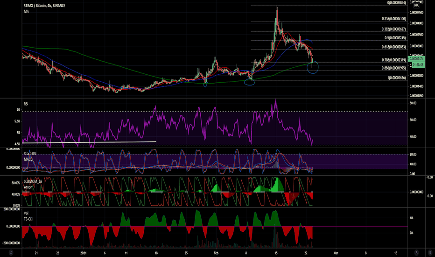Select the SQZMOM_LB indicator label

click(x=33, y=181)
